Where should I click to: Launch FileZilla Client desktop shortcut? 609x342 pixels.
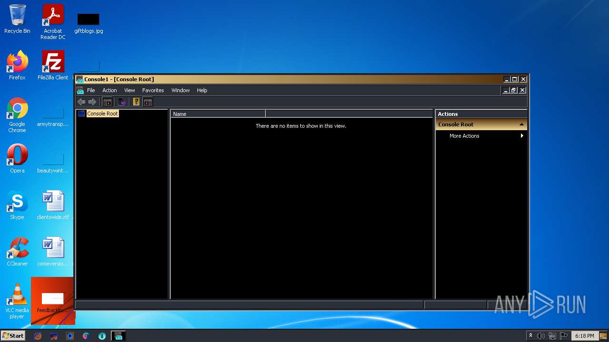53,66
